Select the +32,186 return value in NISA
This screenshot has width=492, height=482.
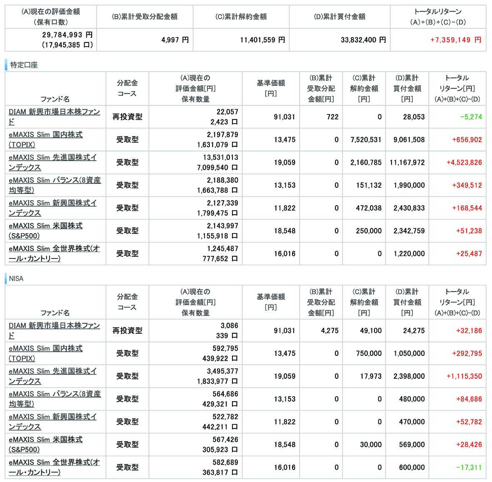tap(469, 330)
